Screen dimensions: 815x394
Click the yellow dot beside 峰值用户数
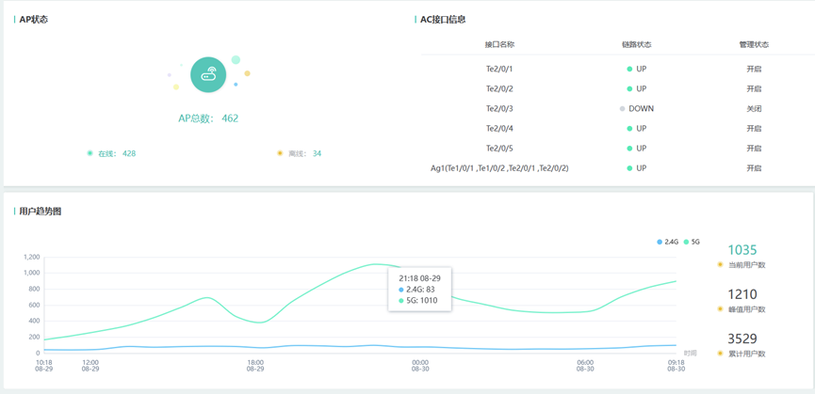point(720,309)
